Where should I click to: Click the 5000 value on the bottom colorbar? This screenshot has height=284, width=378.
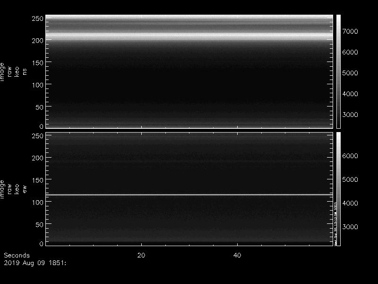(350, 179)
